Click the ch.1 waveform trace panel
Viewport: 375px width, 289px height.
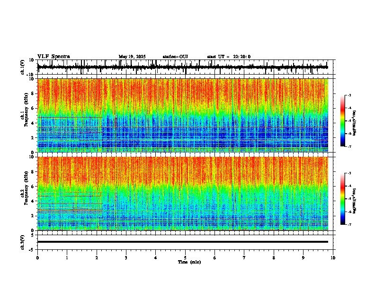186,67
